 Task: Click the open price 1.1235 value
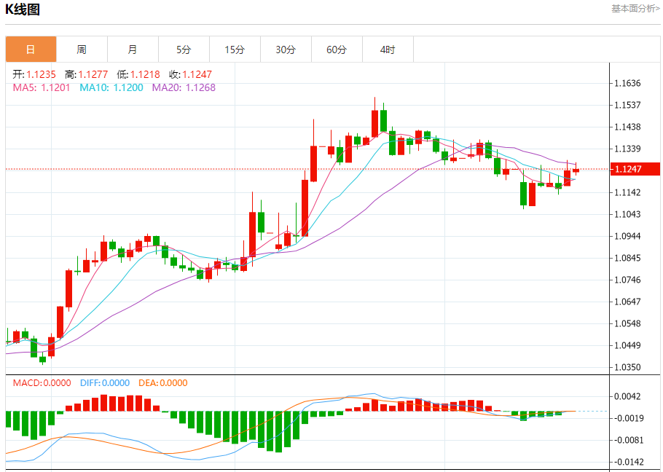point(41,74)
